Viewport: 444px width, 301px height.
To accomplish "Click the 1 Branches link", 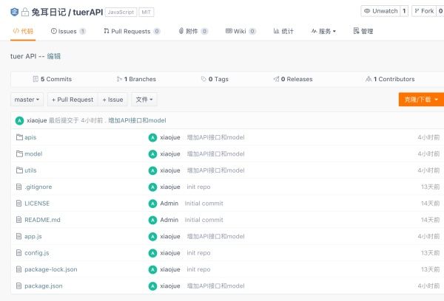I will [x=136, y=79].
